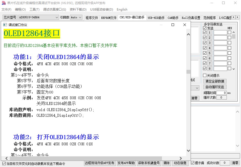This screenshot has height=167, width=241.
Task: Toggle the checkbox for string row 8
Action: pyautogui.click(x=205, y=68)
